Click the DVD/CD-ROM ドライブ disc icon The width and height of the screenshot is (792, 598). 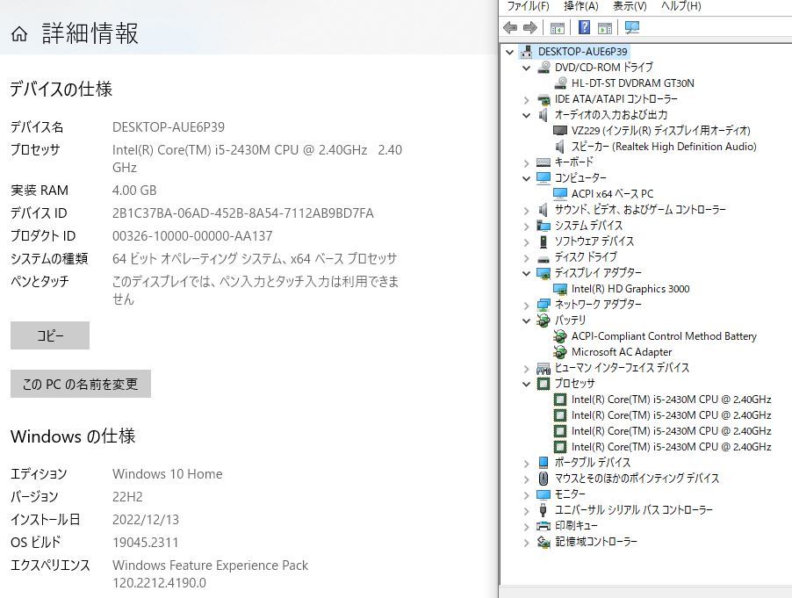[x=544, y=67]
